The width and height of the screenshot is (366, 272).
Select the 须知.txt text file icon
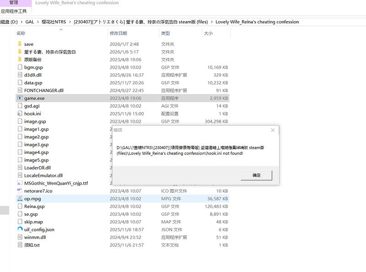pos(20,245)
